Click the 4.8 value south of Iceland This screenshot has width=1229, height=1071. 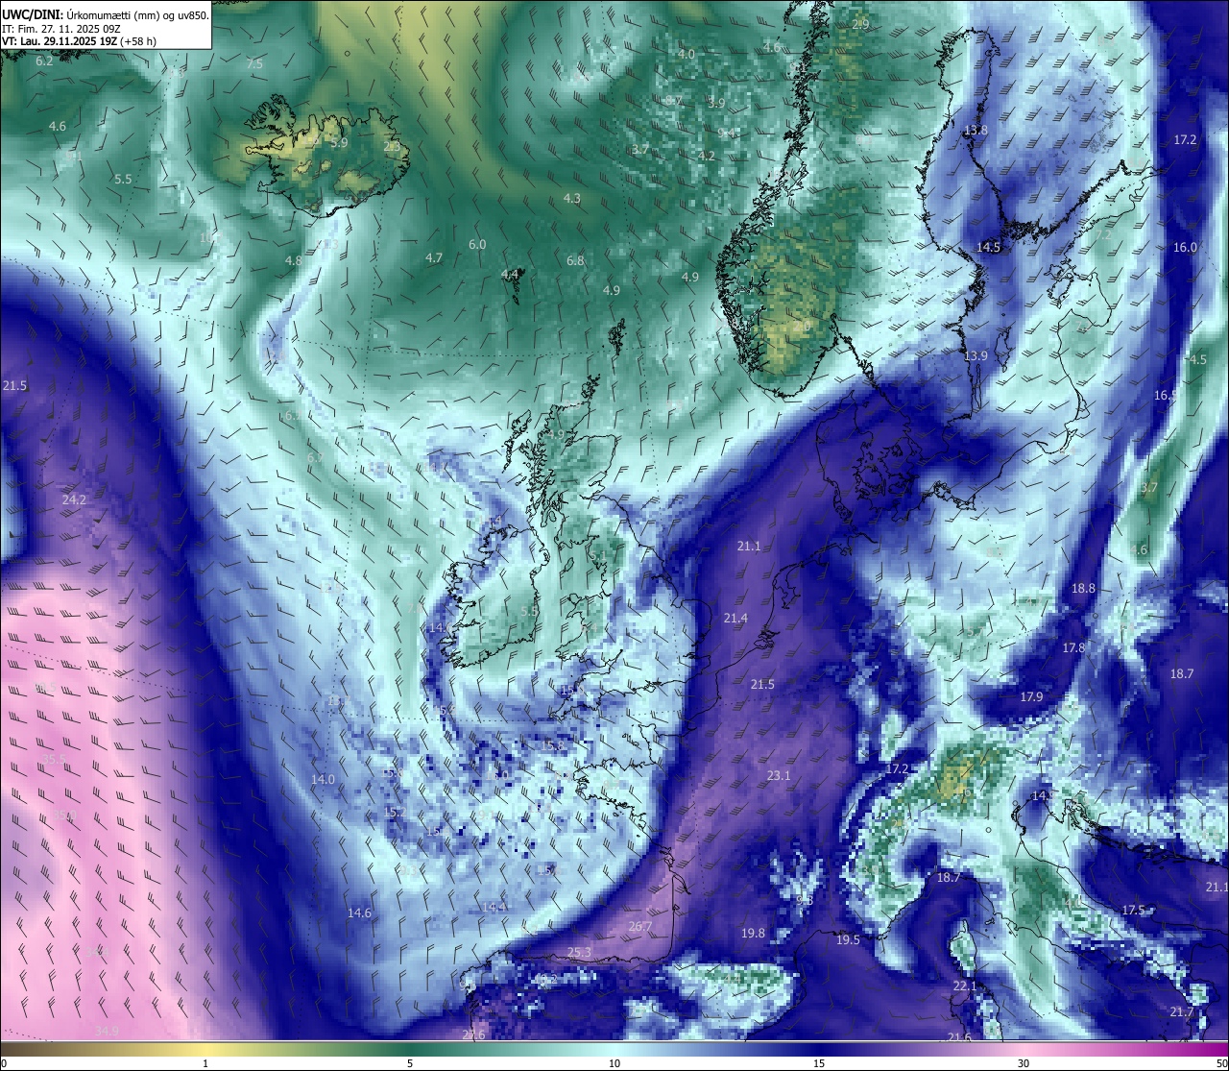click(294, 260)
